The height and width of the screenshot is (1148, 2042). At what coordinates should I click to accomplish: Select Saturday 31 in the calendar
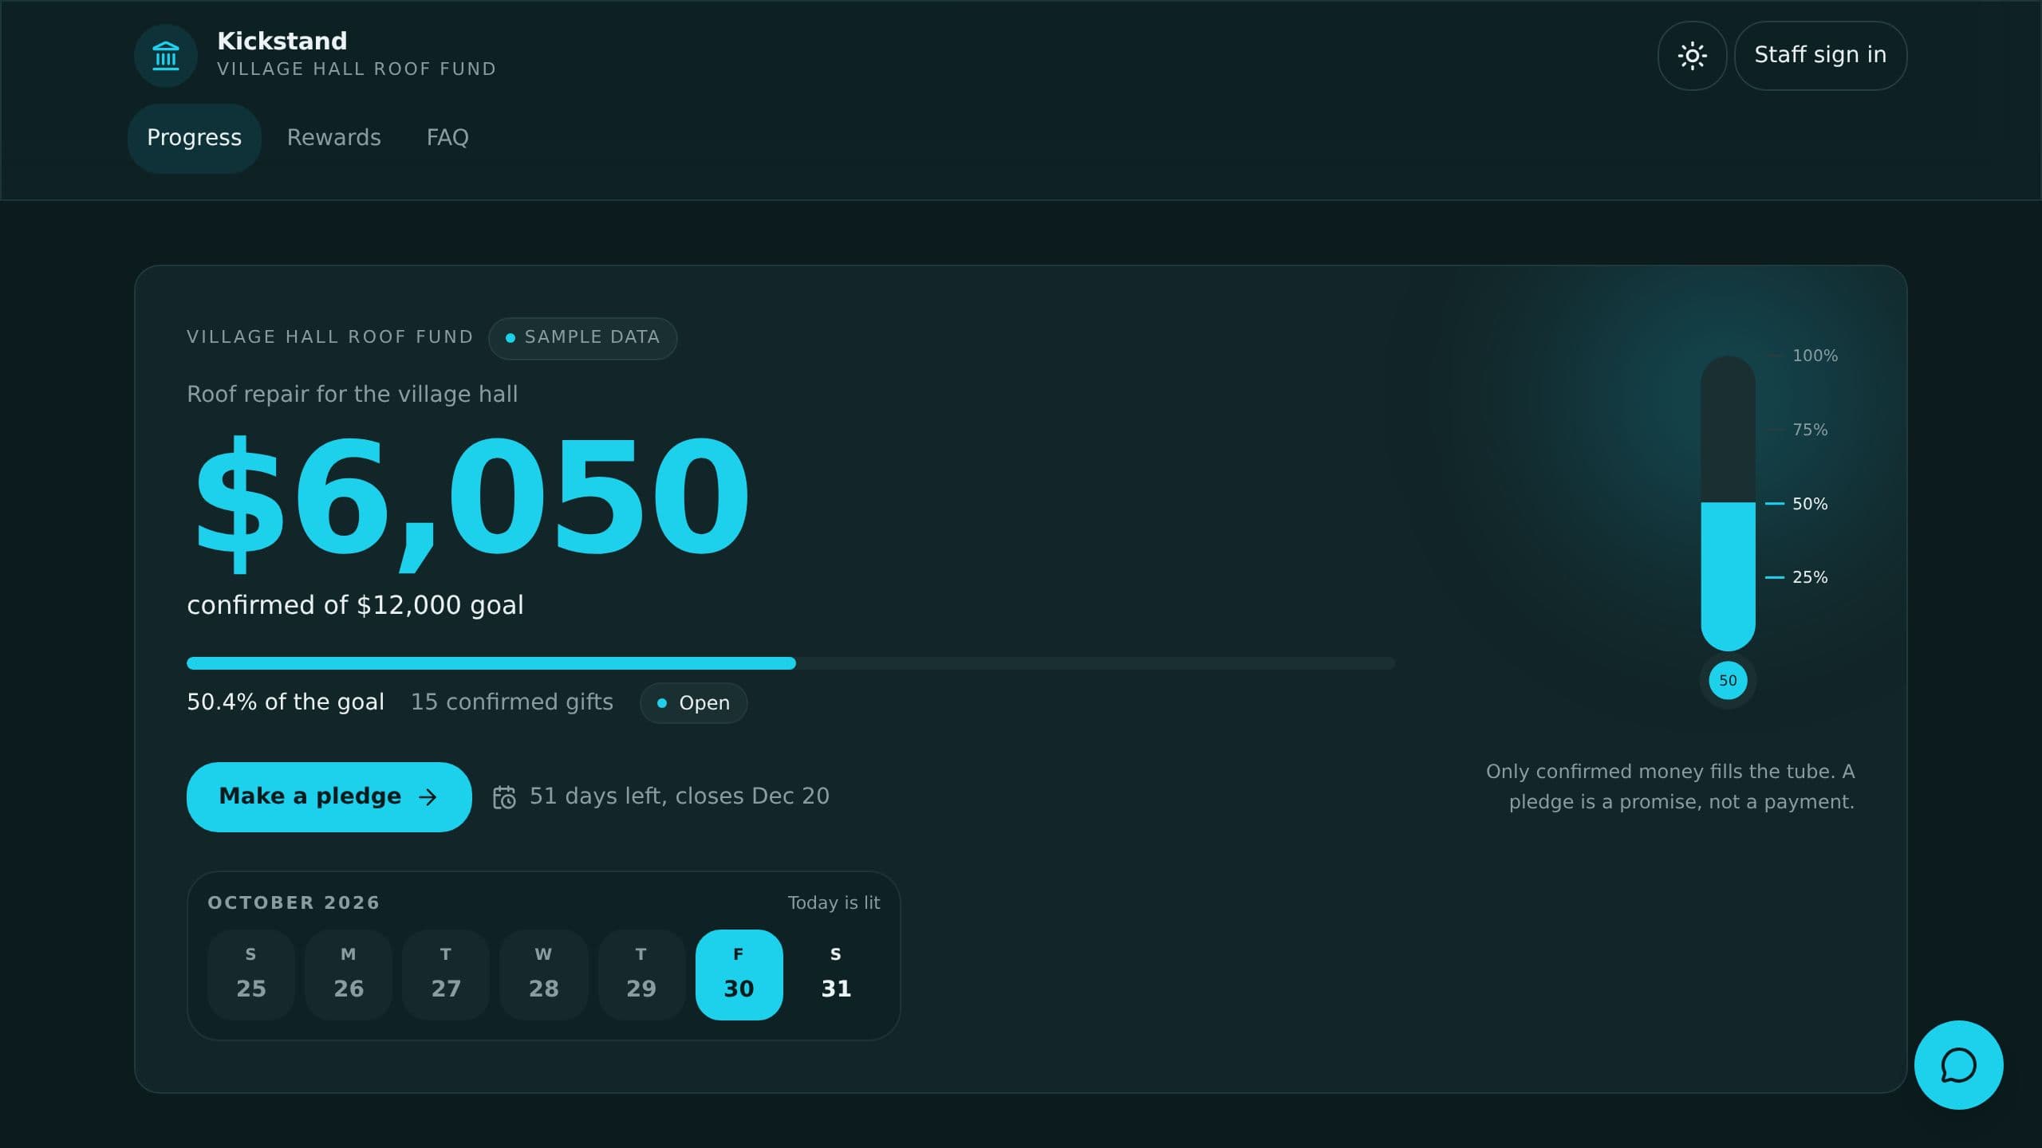tap(836, 974)
